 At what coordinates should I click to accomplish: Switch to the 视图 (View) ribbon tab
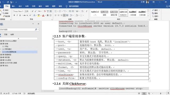coord(54,6)
